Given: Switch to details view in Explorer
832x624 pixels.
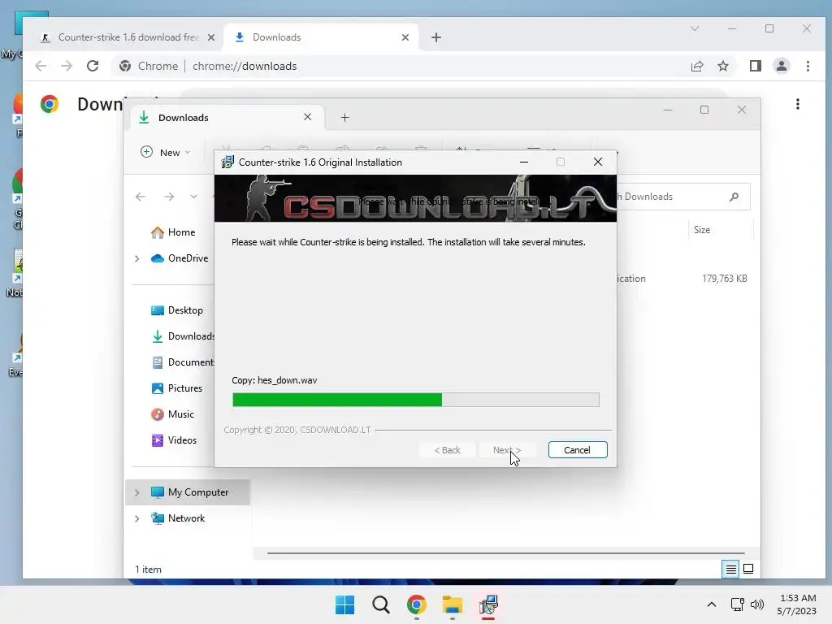Looking at the screenshot, I should [730, 570].
